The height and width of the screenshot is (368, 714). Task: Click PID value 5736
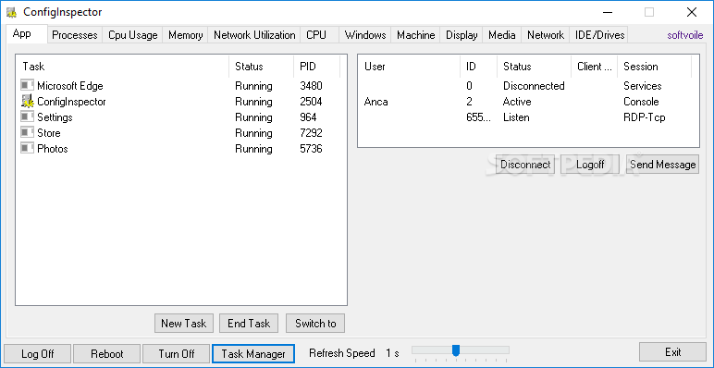311,149
